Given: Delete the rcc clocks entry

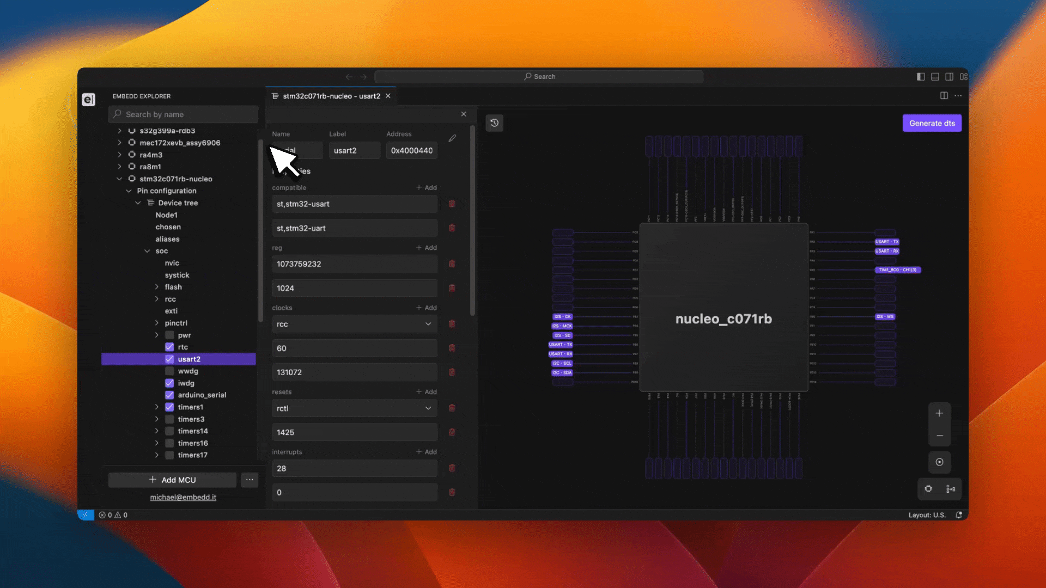Looking at the screenshot, I should point(452,324).
